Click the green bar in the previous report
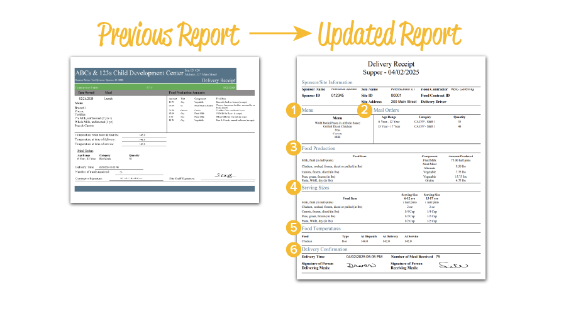566x314 pixels. pos(164,87)
